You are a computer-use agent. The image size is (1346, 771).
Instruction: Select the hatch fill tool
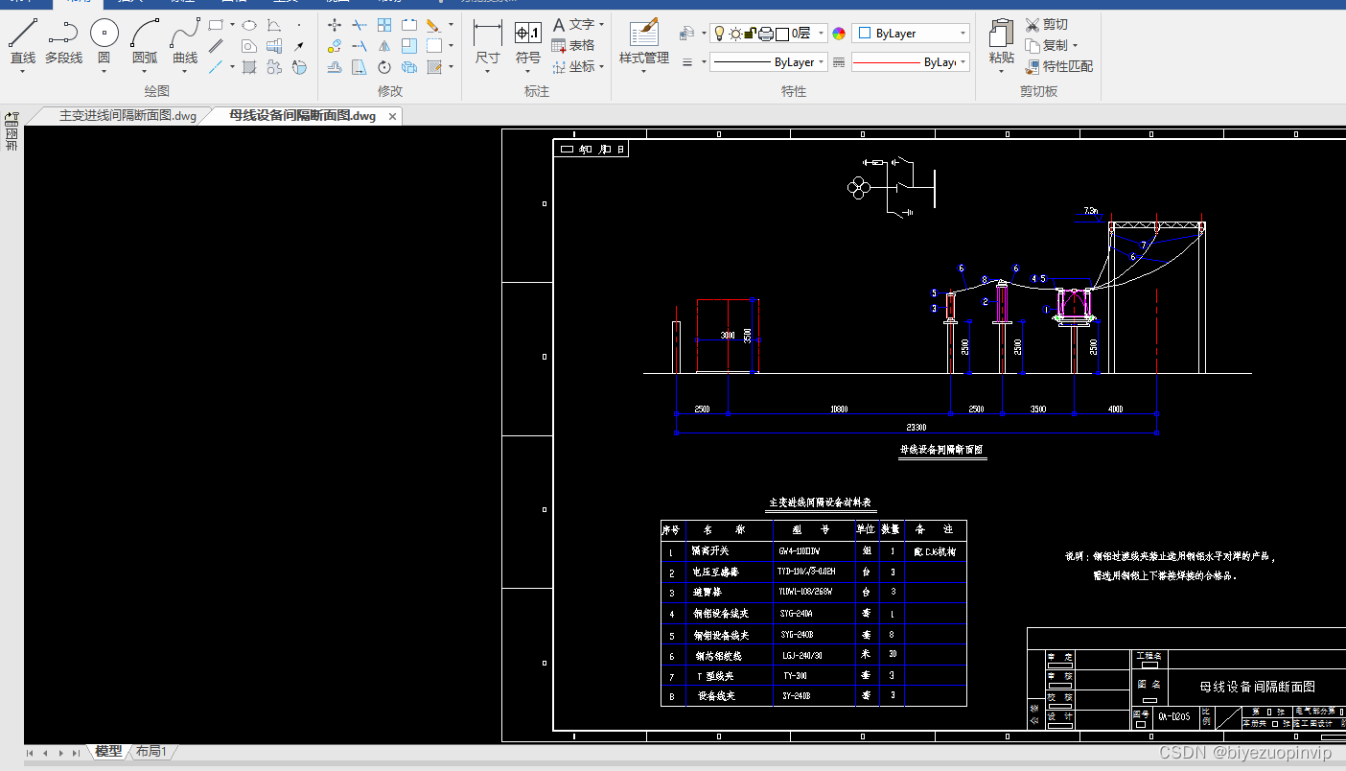point(249,67)
